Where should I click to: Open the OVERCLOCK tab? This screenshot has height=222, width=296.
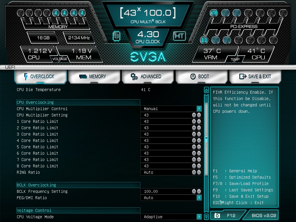point(40,76)
